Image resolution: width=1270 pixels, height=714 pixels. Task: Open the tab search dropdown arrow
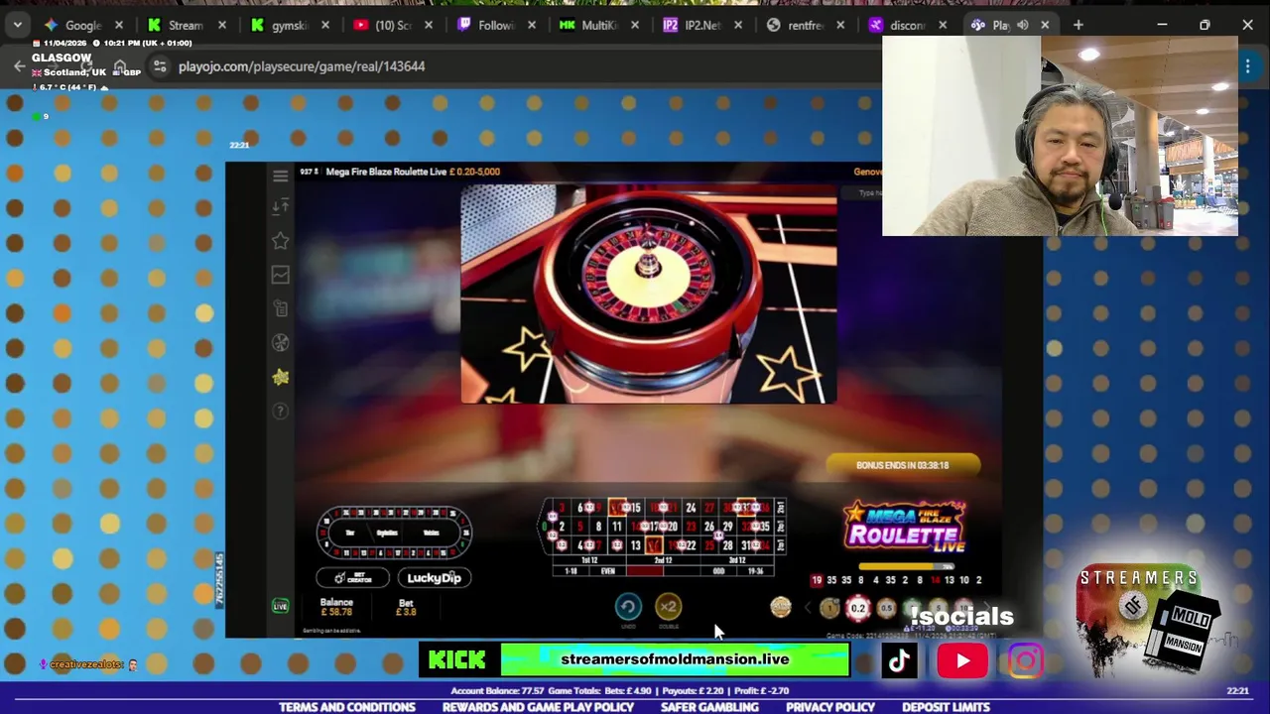click(x=17, y=25)
